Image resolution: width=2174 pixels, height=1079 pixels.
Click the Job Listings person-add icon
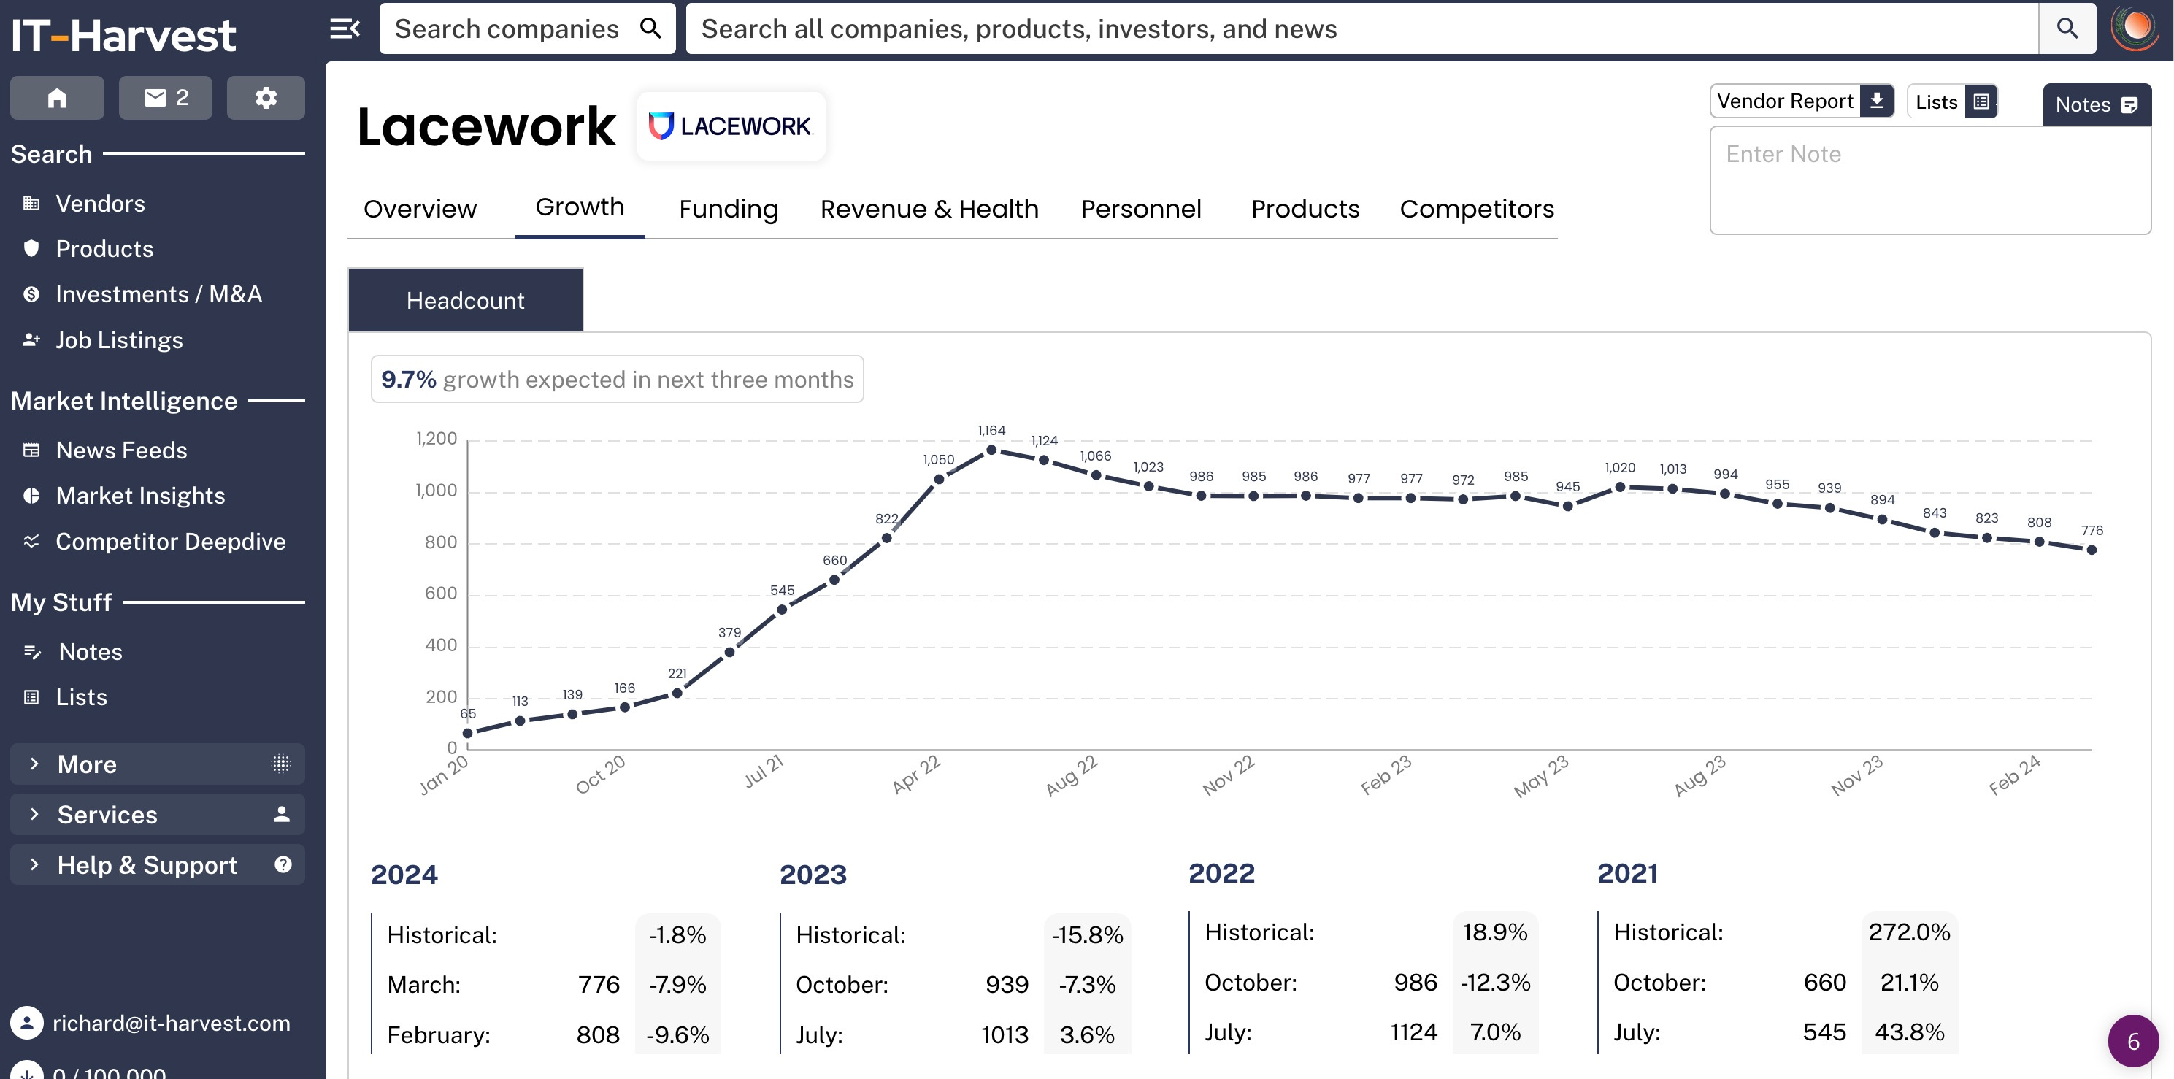click(x=31, y=339)
